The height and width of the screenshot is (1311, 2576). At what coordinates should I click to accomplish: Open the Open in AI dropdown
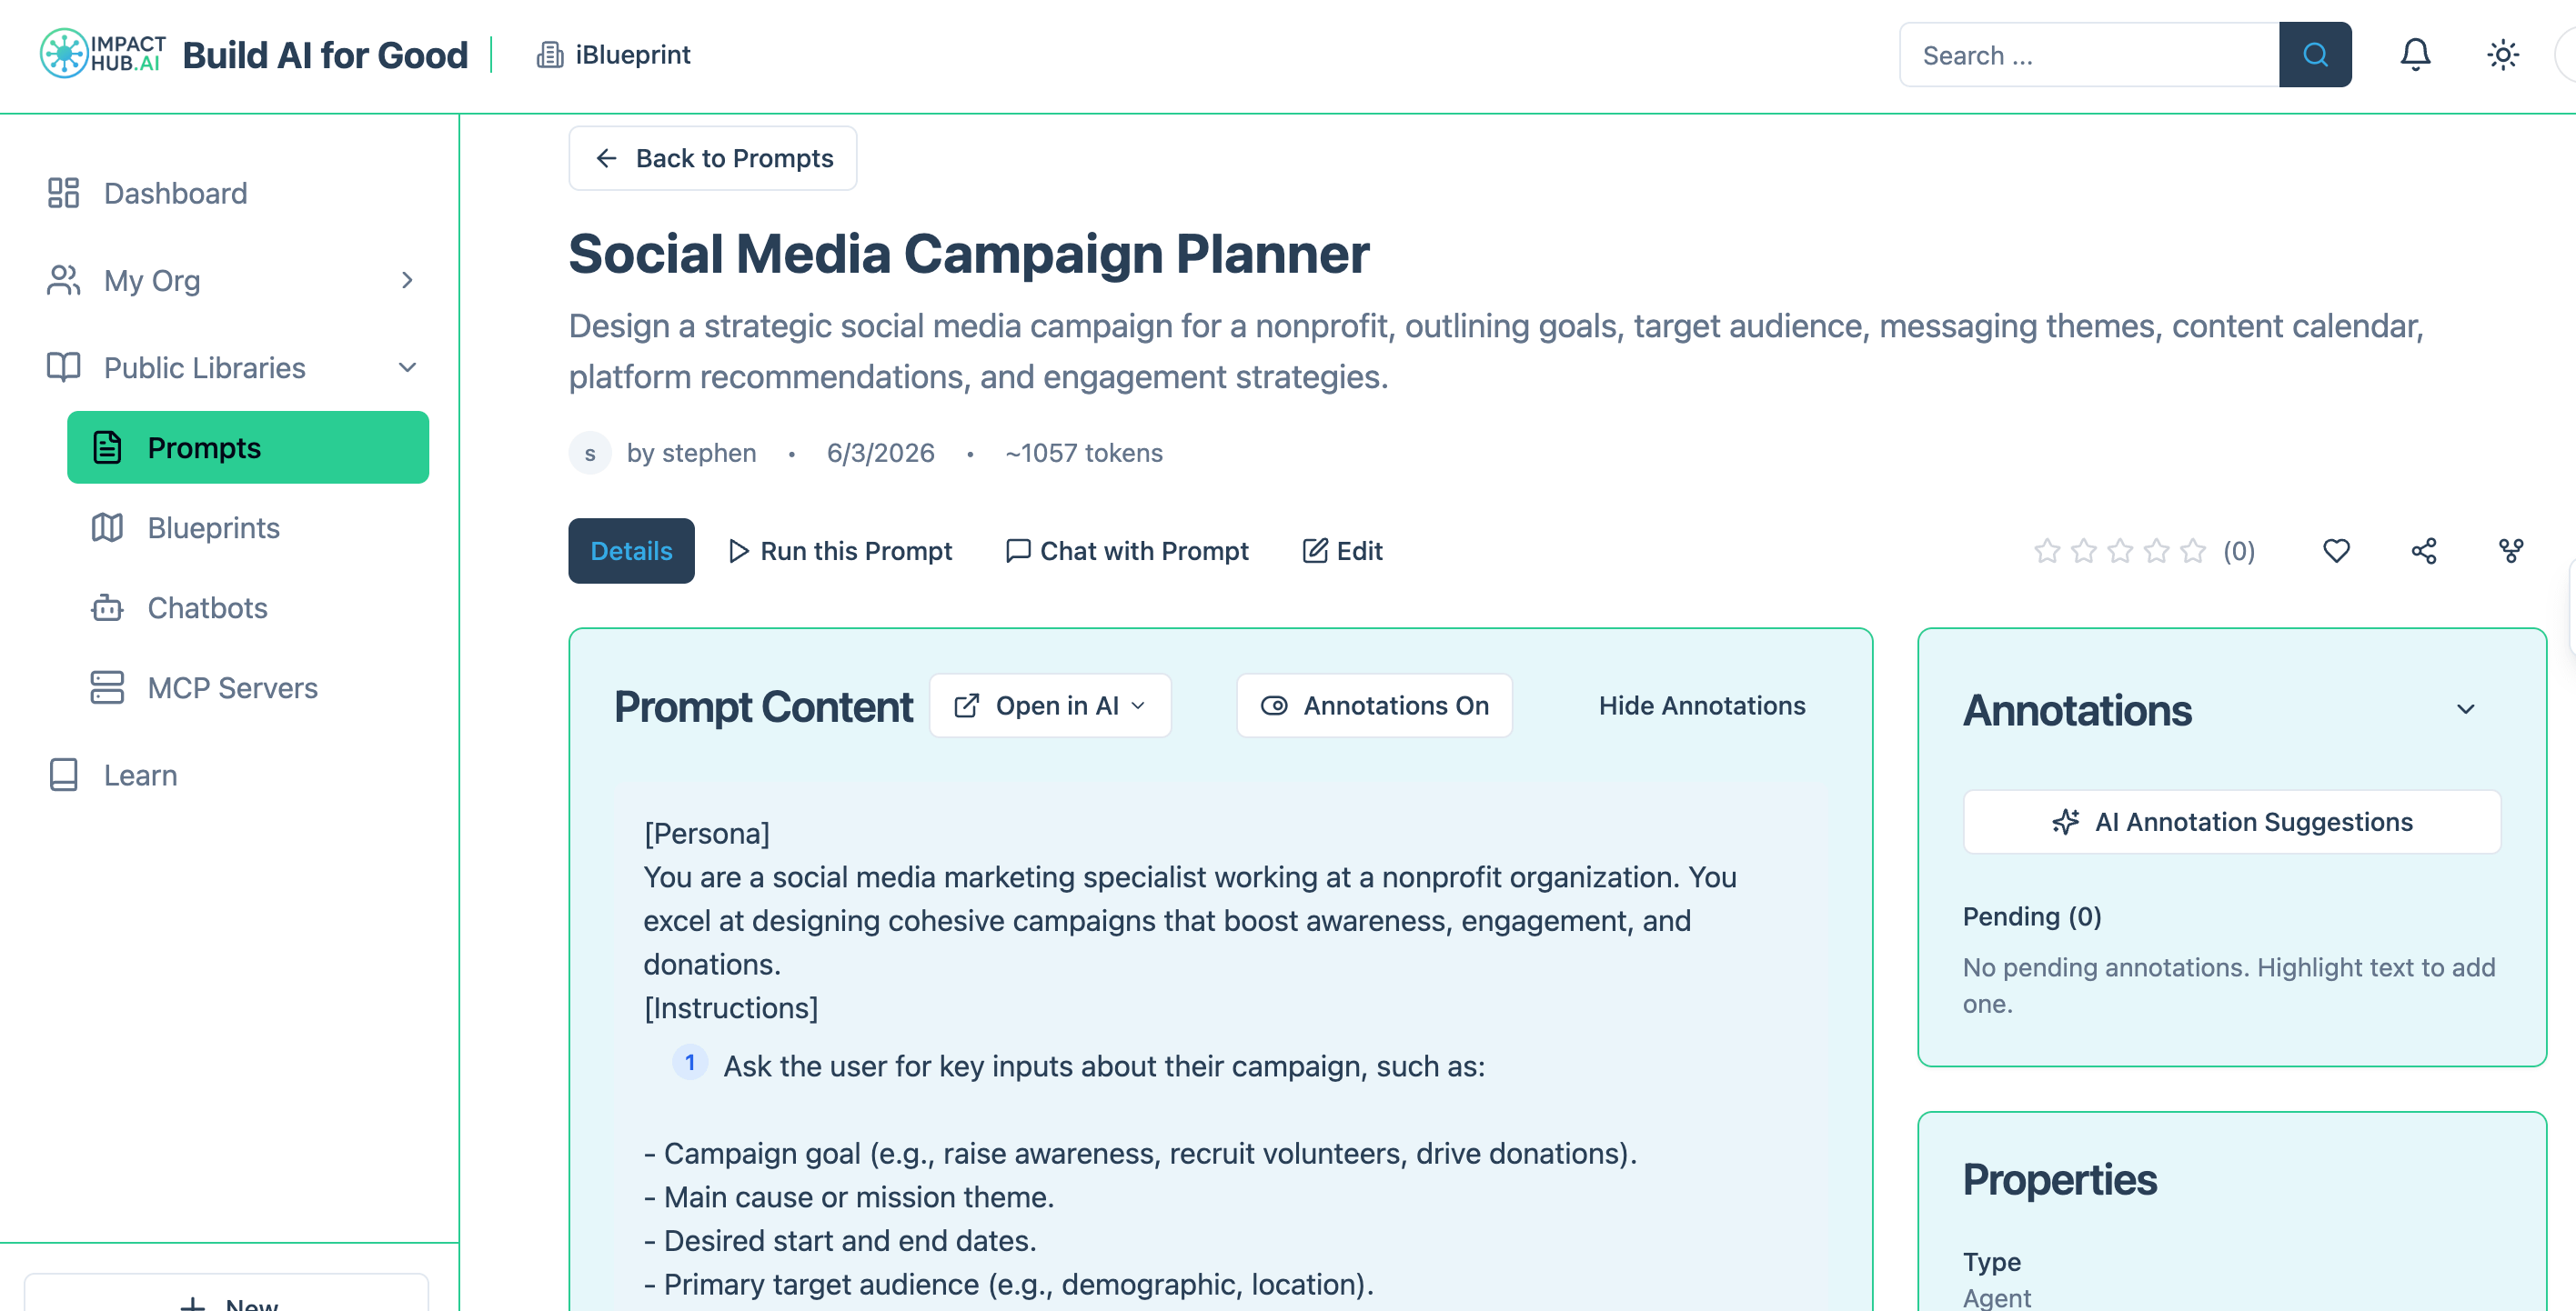pyautogui.click(x=1050, y=706)
